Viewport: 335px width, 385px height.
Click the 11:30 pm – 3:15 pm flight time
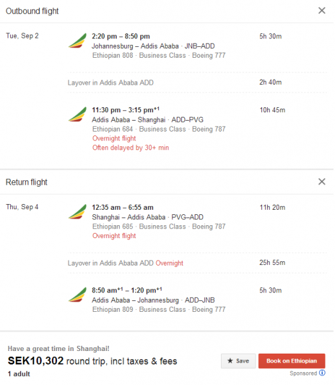[x=126, y=110]
